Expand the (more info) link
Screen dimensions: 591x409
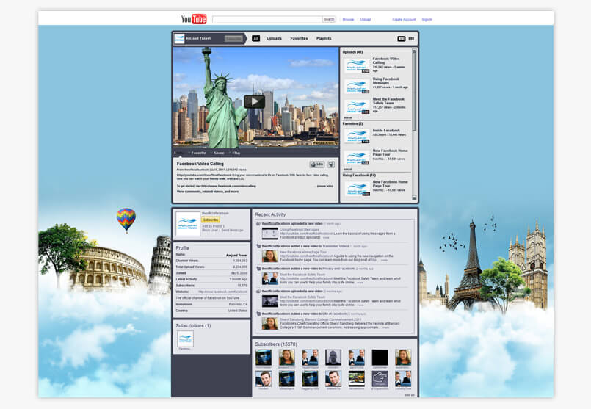325,186
